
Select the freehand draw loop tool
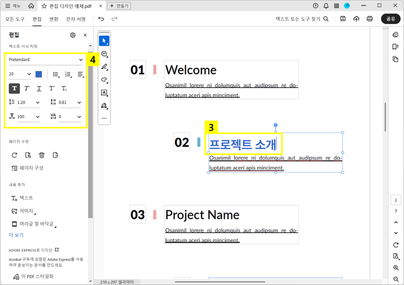pos(104,80)
